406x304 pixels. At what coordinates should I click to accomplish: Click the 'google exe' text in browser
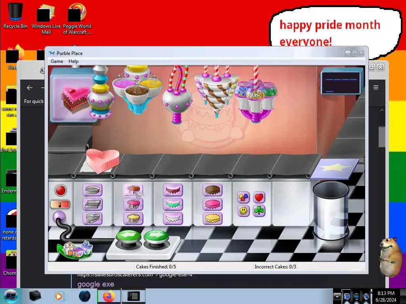click(x=96, y=284)
